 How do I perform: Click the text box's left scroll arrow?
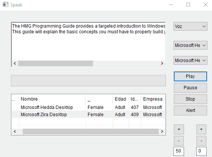[15, 63]
